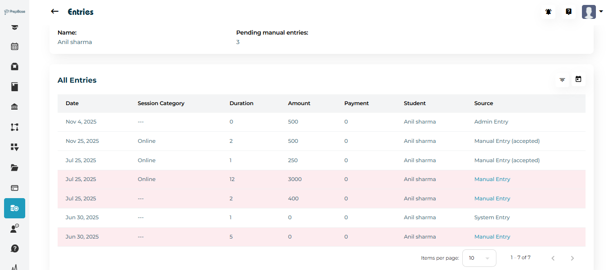Go to the previous page of entries
This screenshot has width=613, height=270.
[x=553, y=258]
